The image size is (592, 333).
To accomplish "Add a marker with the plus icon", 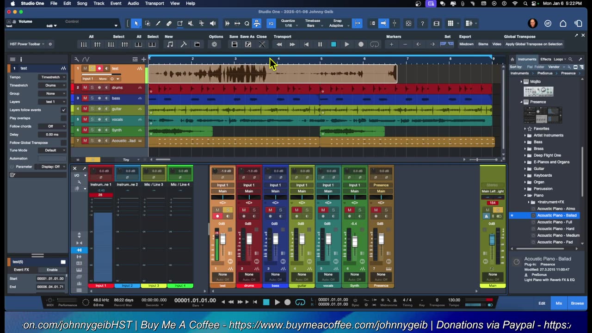I will coord(391,44).
